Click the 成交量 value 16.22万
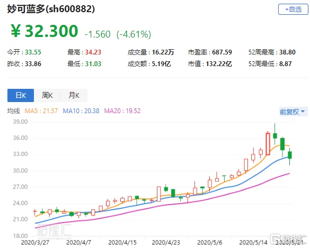 click(163, 52)
